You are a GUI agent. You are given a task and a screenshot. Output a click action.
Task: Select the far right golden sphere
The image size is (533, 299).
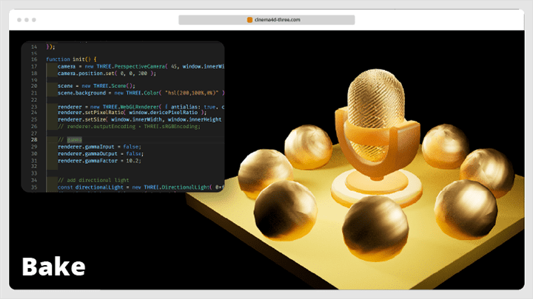point(487,172)
